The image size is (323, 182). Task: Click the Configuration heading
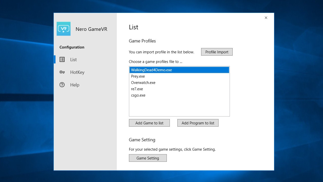click(x=72, y=47)
